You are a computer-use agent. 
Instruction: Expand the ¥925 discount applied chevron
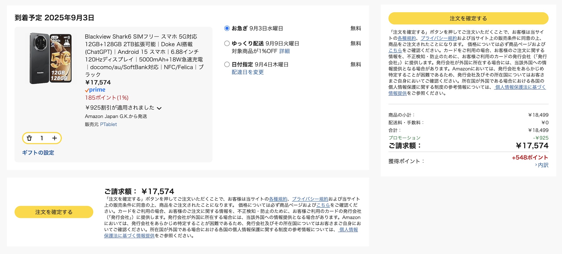159,108
